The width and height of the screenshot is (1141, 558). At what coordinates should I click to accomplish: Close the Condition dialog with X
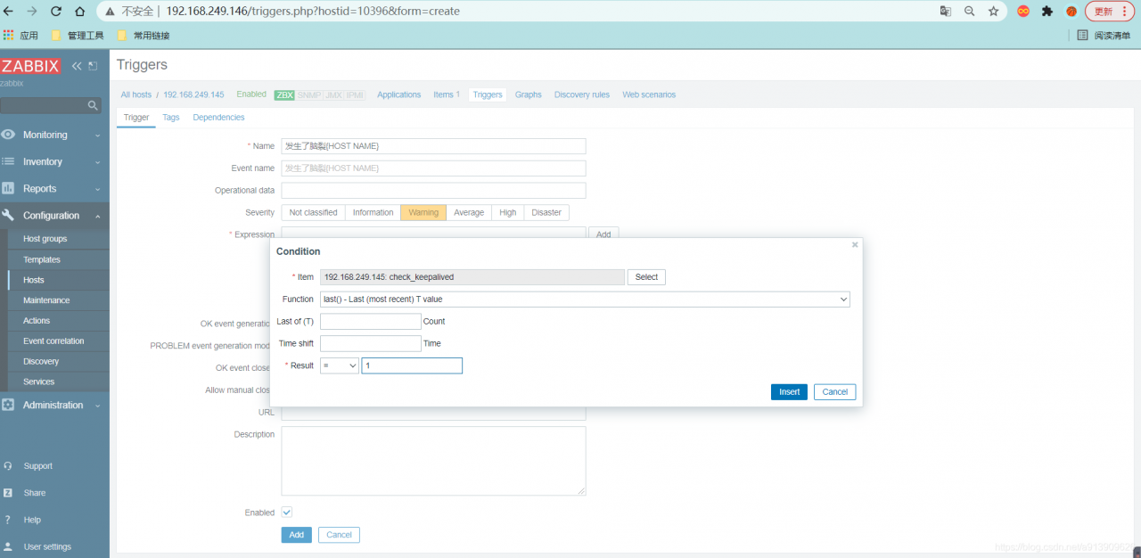(x=855, y=244)
